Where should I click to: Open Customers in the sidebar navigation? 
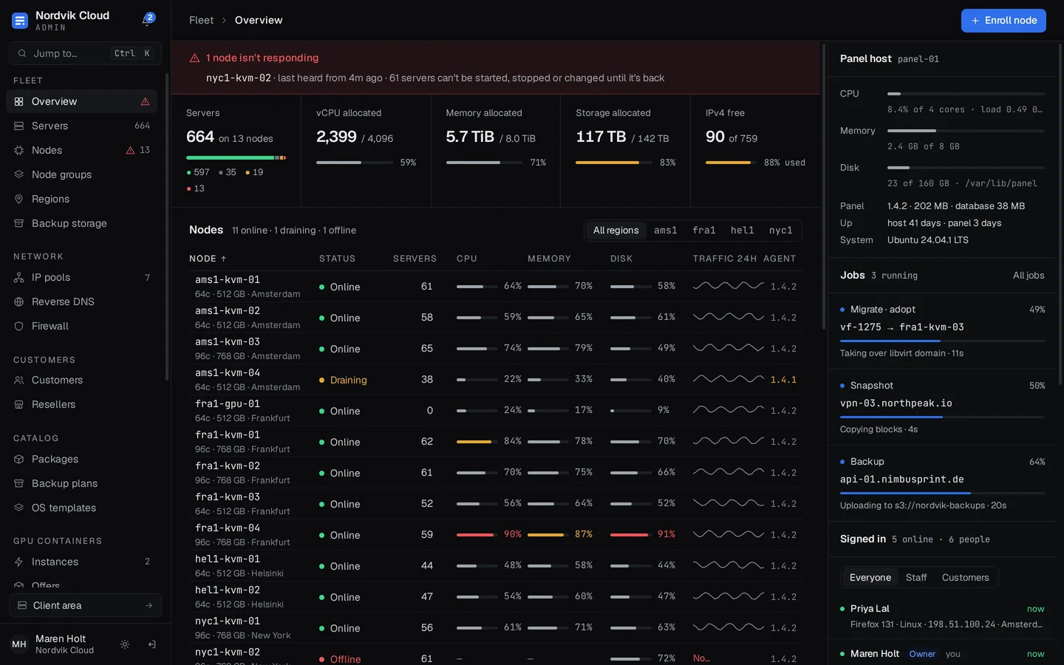click(81, 380)
